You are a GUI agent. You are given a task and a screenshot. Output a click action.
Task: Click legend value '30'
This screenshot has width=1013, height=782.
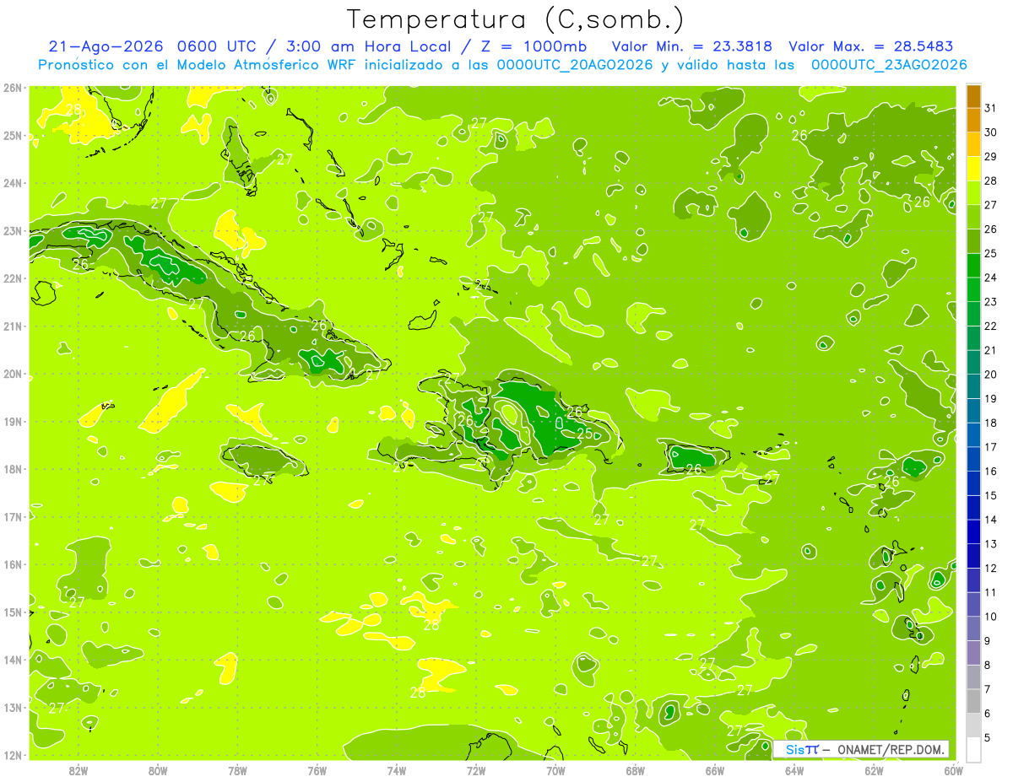click(x=990, y=132)
